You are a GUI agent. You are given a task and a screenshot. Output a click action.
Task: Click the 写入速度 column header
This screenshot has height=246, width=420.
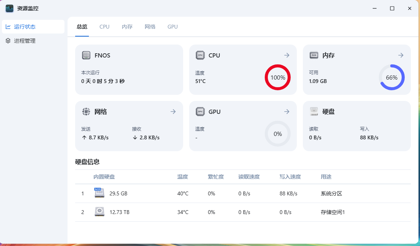point(290,177)
